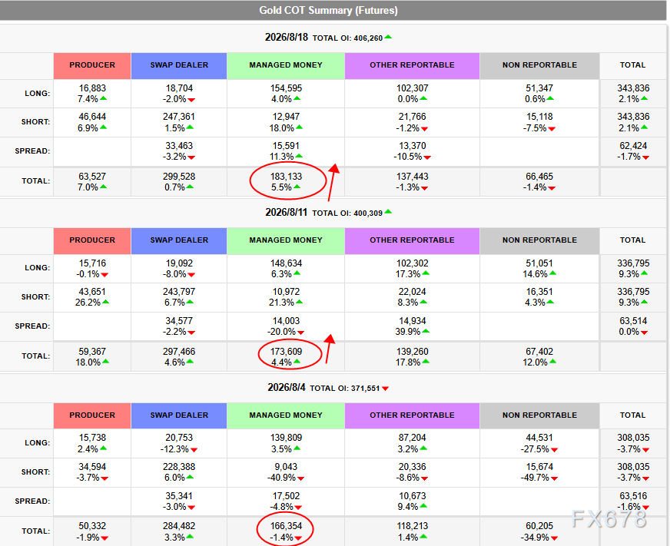Image resolution: width=670 pixels, height=546 pixels.
Task: Click Non Reportable short 15,118
Action: click(x=539, y=117)
